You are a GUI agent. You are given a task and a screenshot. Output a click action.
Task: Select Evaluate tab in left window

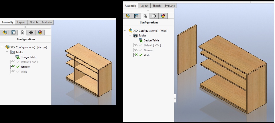pyautogui.click(x=47, y=22)
